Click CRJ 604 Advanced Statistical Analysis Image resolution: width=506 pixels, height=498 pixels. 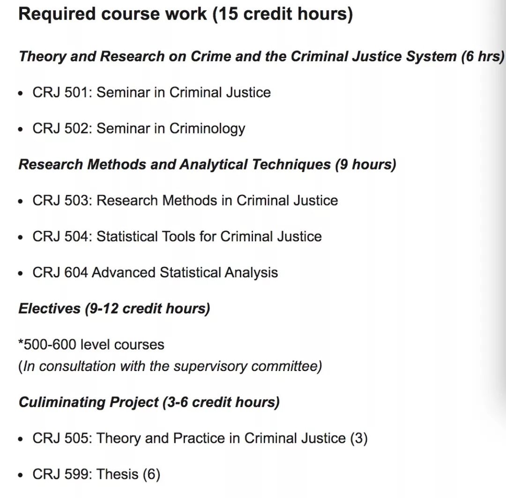point(155,273)
